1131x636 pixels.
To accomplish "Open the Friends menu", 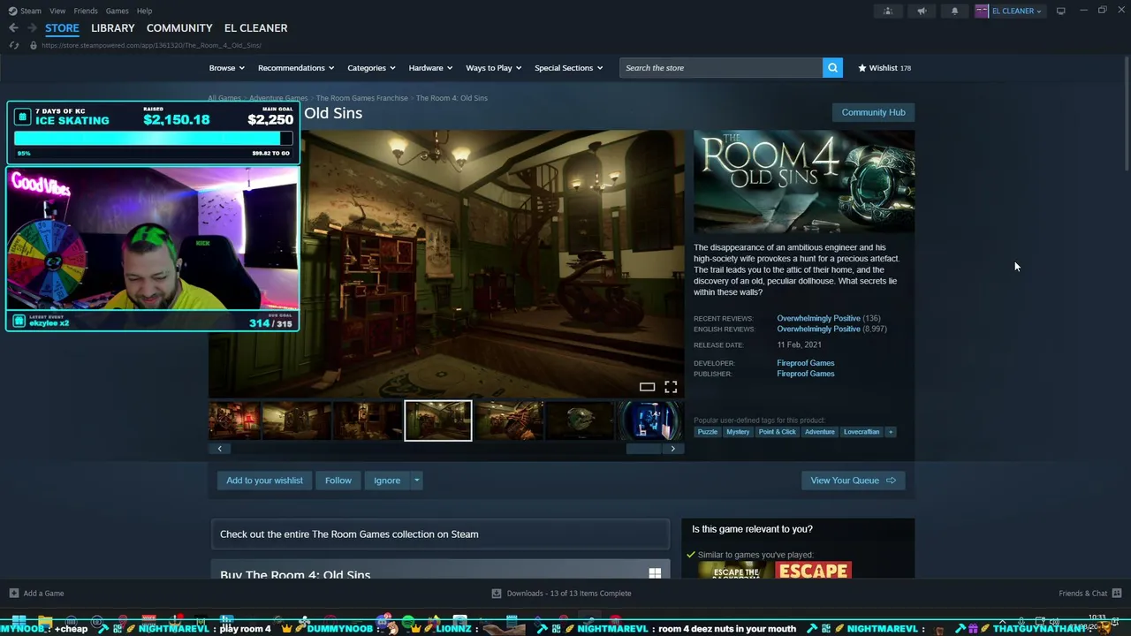I will point(86,11).
